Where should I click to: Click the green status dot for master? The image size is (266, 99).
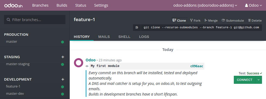pos(62,42)
